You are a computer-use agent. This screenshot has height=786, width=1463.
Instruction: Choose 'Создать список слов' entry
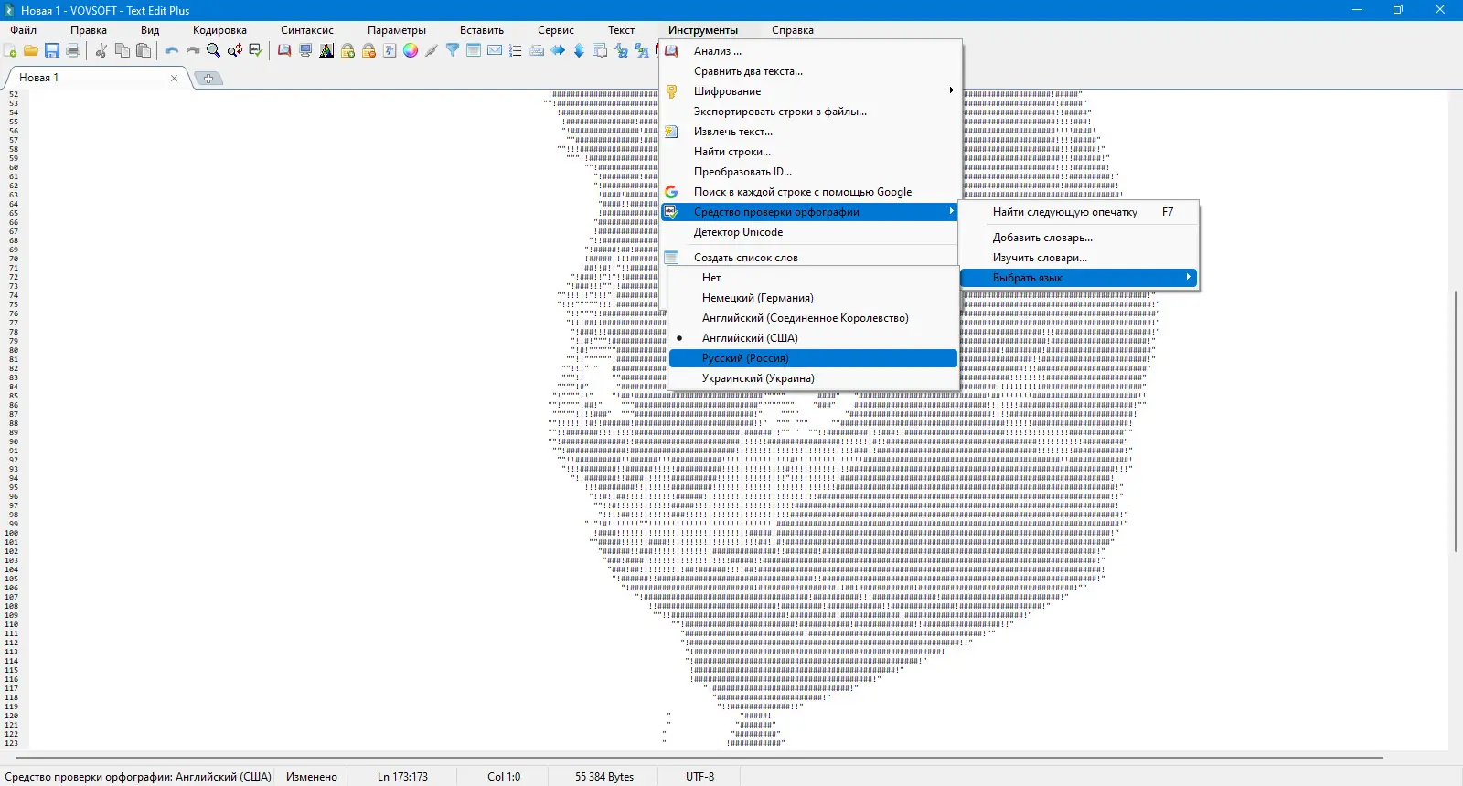pyautogui.click(x=809, y=258)
